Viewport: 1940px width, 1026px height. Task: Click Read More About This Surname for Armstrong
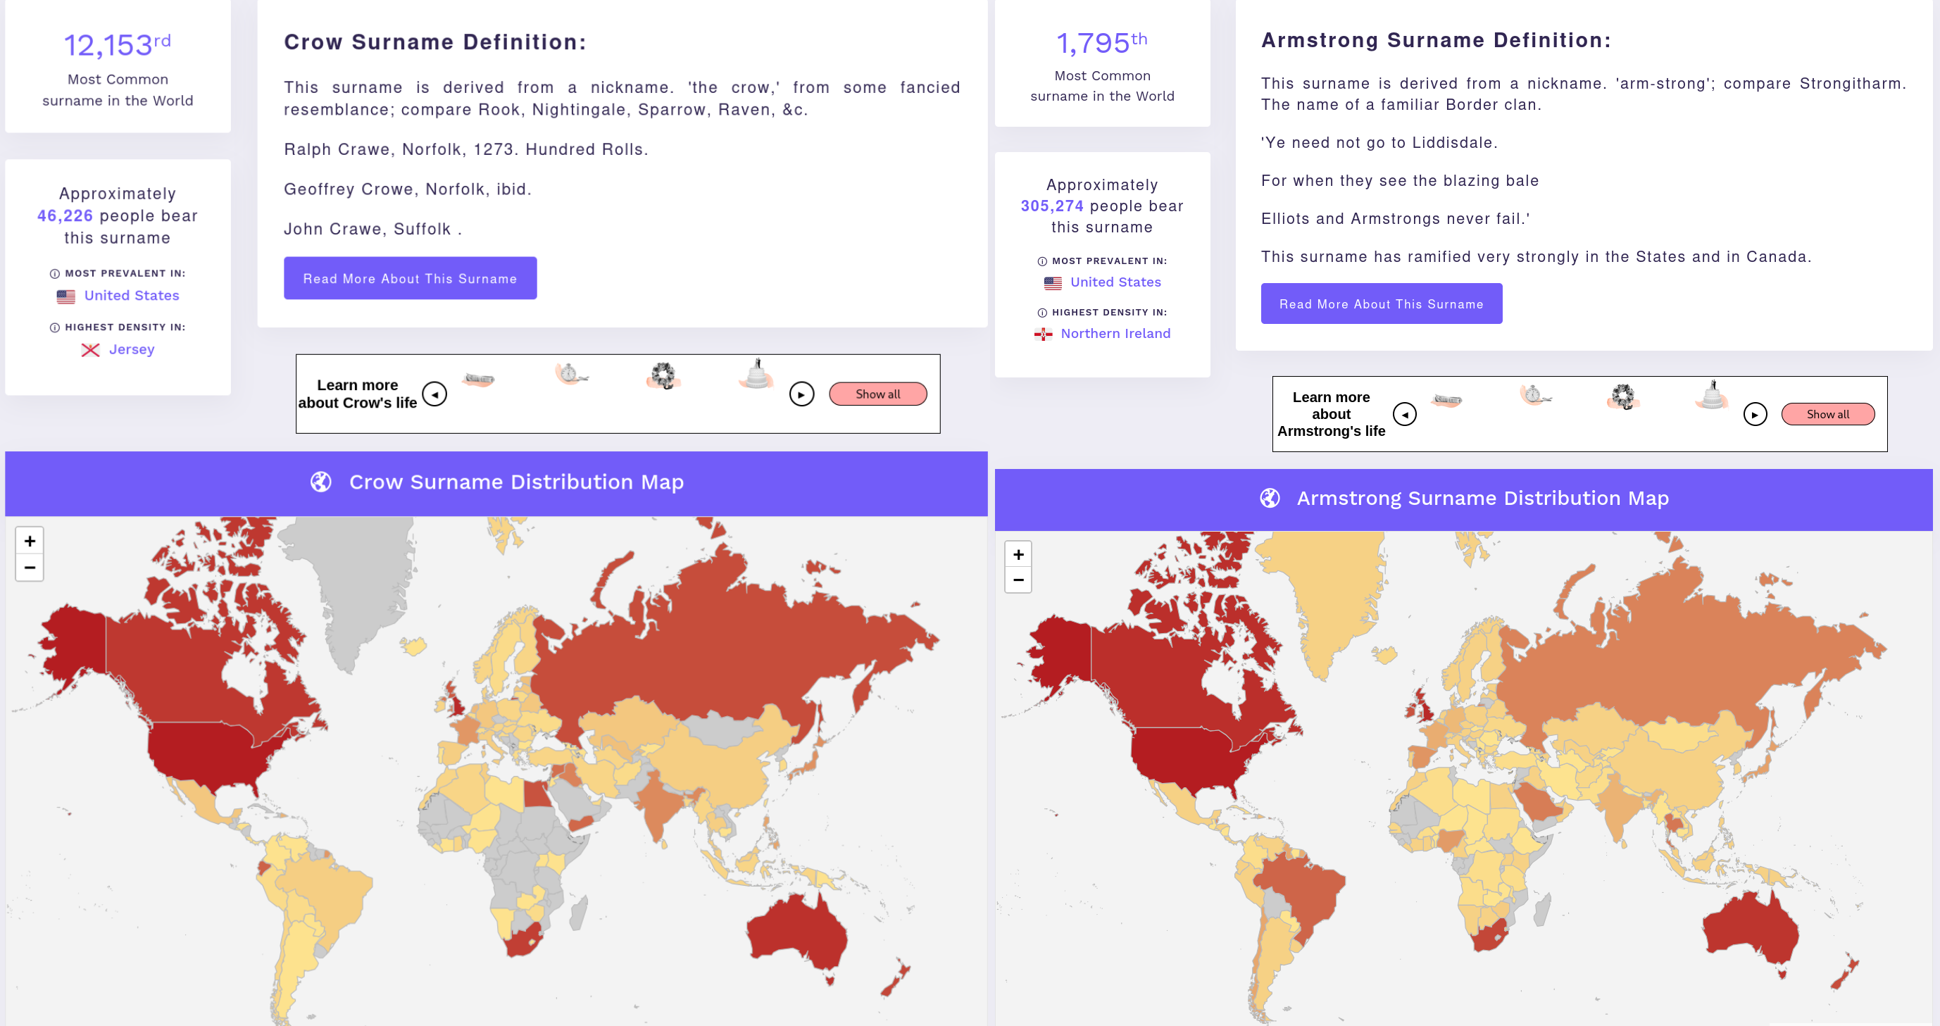click(1381, 304)
